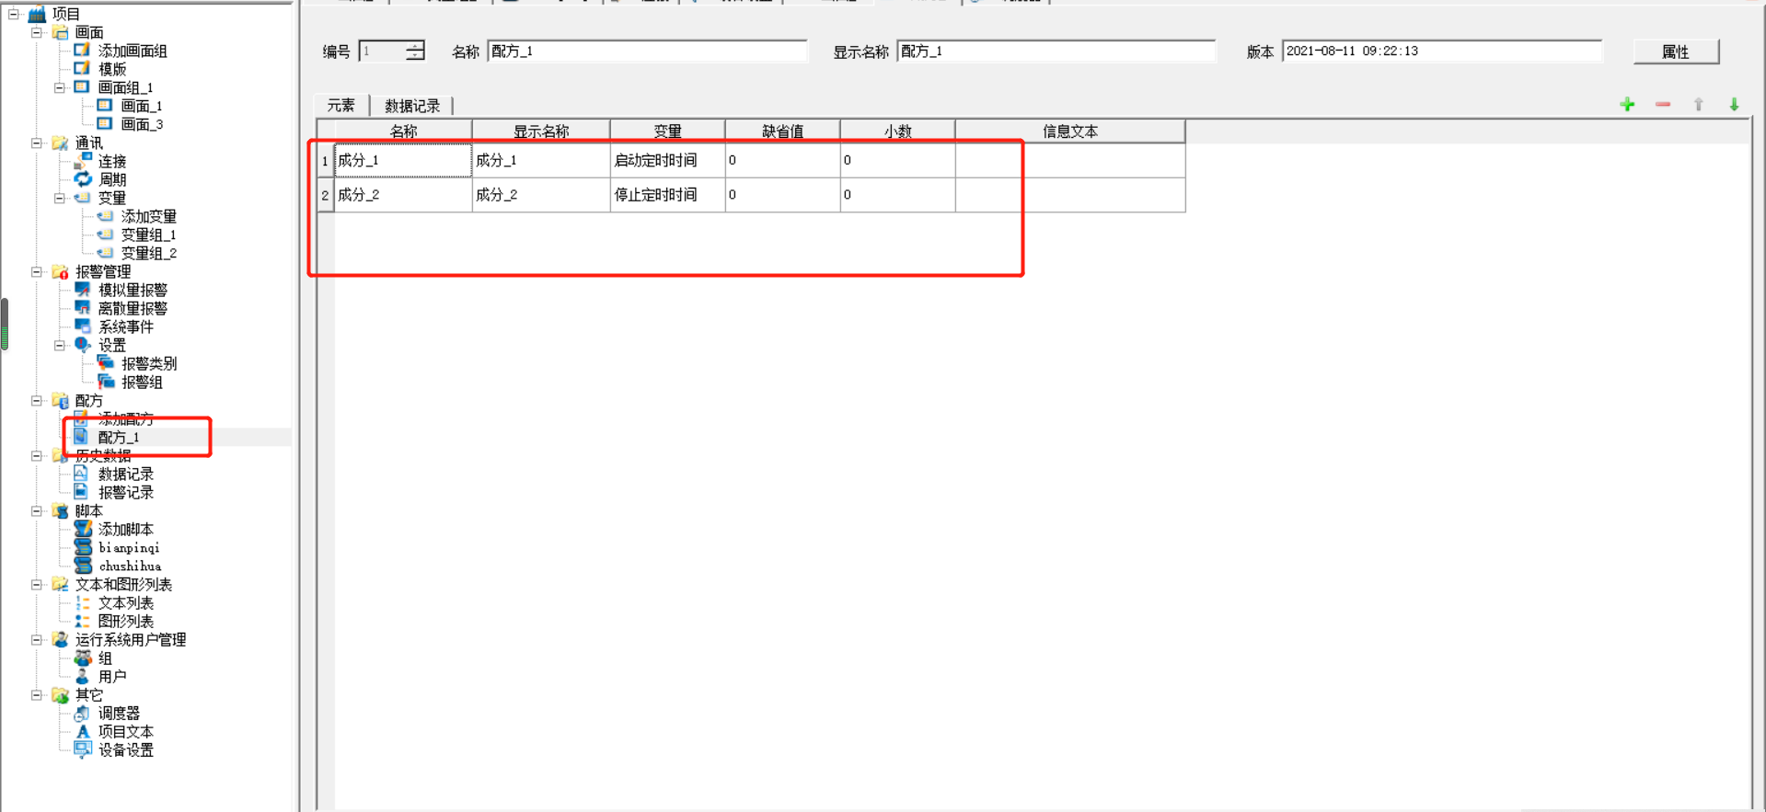1766x812 pixels.
Task: Collapse the 运行系统用户管理 node
Action: coord(37,639)
